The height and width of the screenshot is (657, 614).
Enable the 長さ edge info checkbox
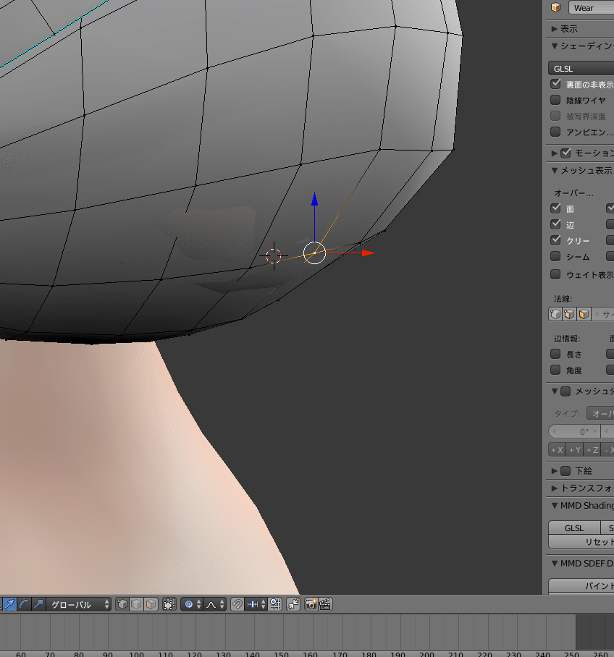(555, 354)
